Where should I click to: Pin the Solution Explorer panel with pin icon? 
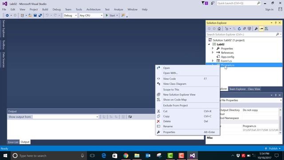[x=276, y=23]
